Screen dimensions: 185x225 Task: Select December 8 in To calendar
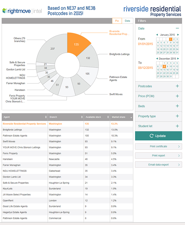pos(164,67)
